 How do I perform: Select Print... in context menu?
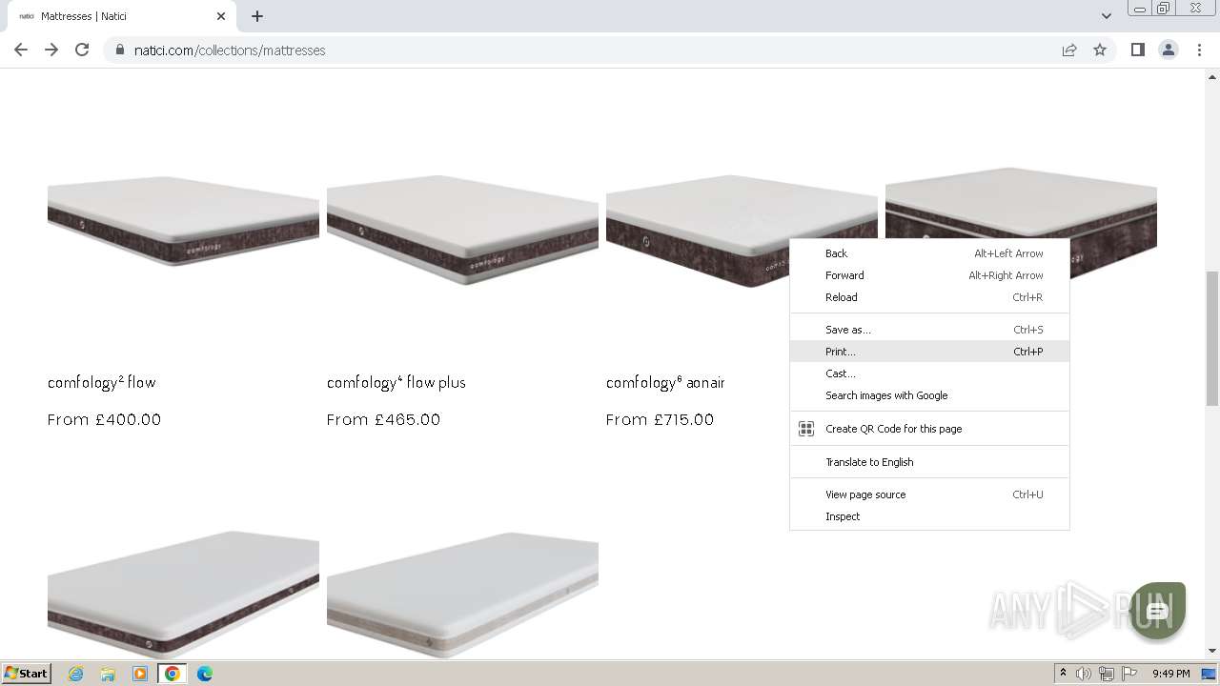point(929,352)
